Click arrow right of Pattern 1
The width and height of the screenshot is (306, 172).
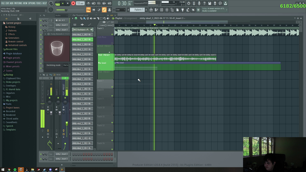pyautogui.click(x=146, y=10)
